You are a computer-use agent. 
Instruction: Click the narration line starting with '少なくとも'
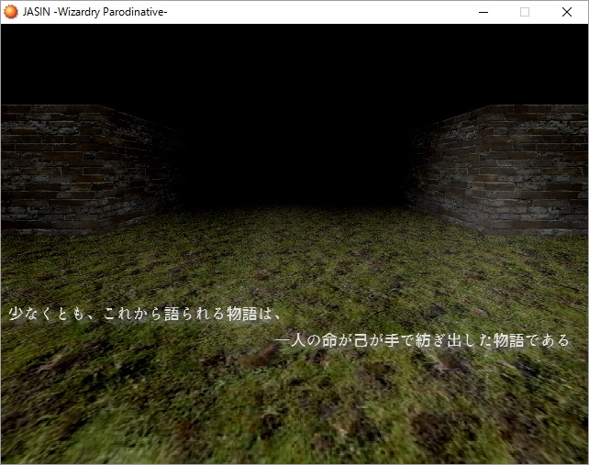pos(144,313)
